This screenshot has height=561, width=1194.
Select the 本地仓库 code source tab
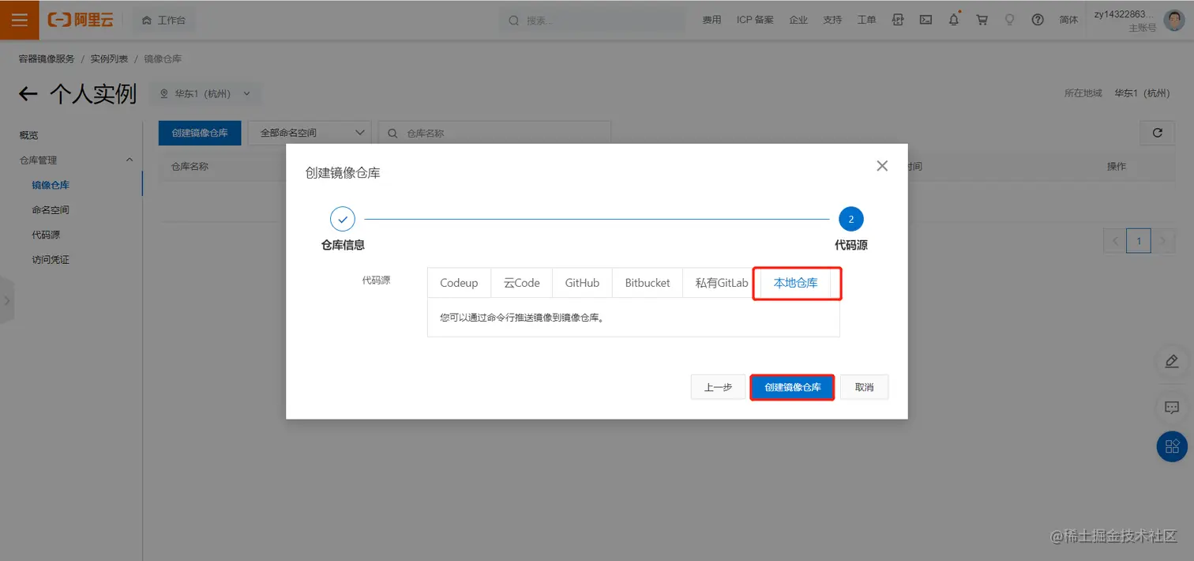795,283
